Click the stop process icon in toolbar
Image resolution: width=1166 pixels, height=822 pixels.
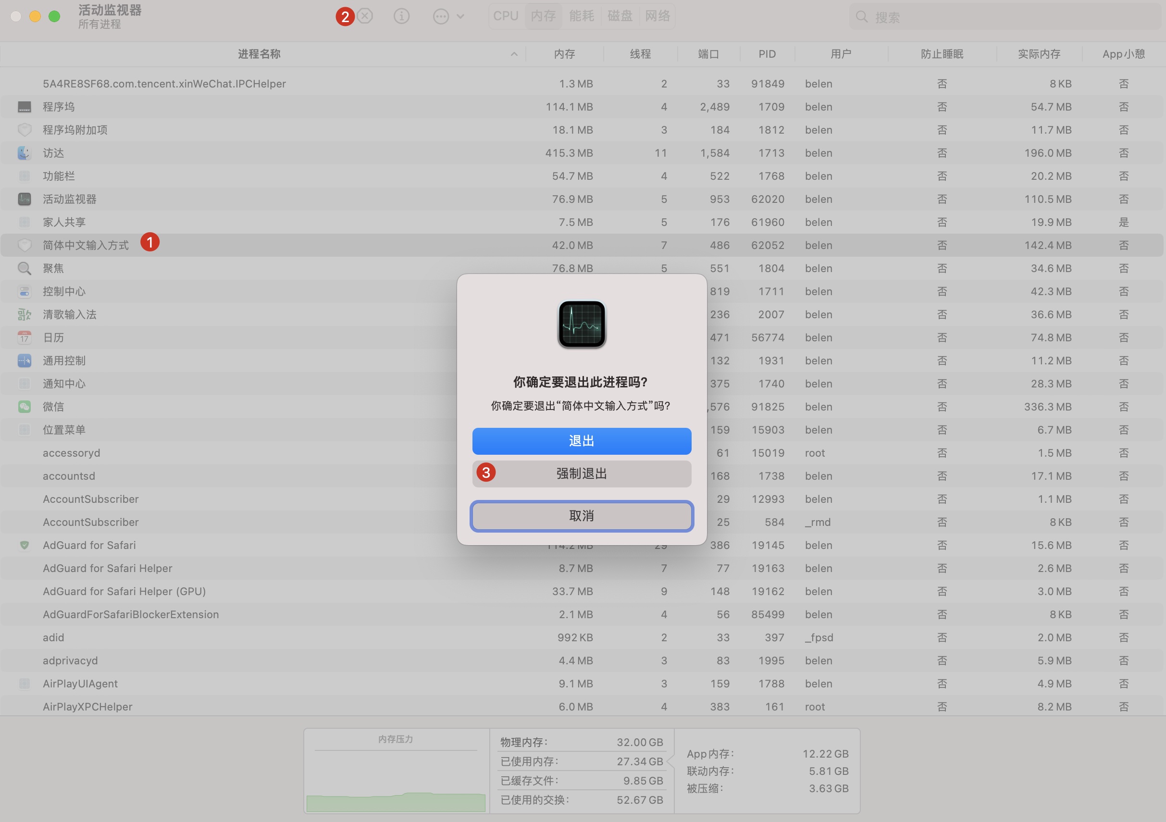click(365, 16)
